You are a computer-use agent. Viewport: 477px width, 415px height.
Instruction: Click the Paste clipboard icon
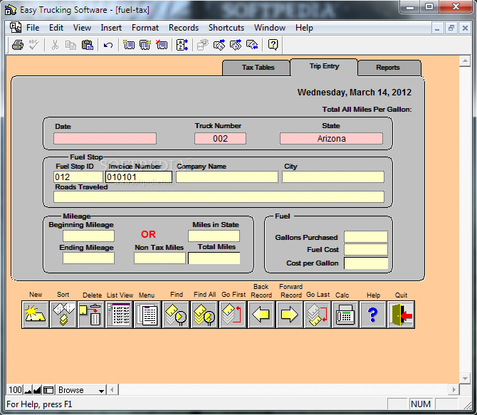tap(88, 45)
